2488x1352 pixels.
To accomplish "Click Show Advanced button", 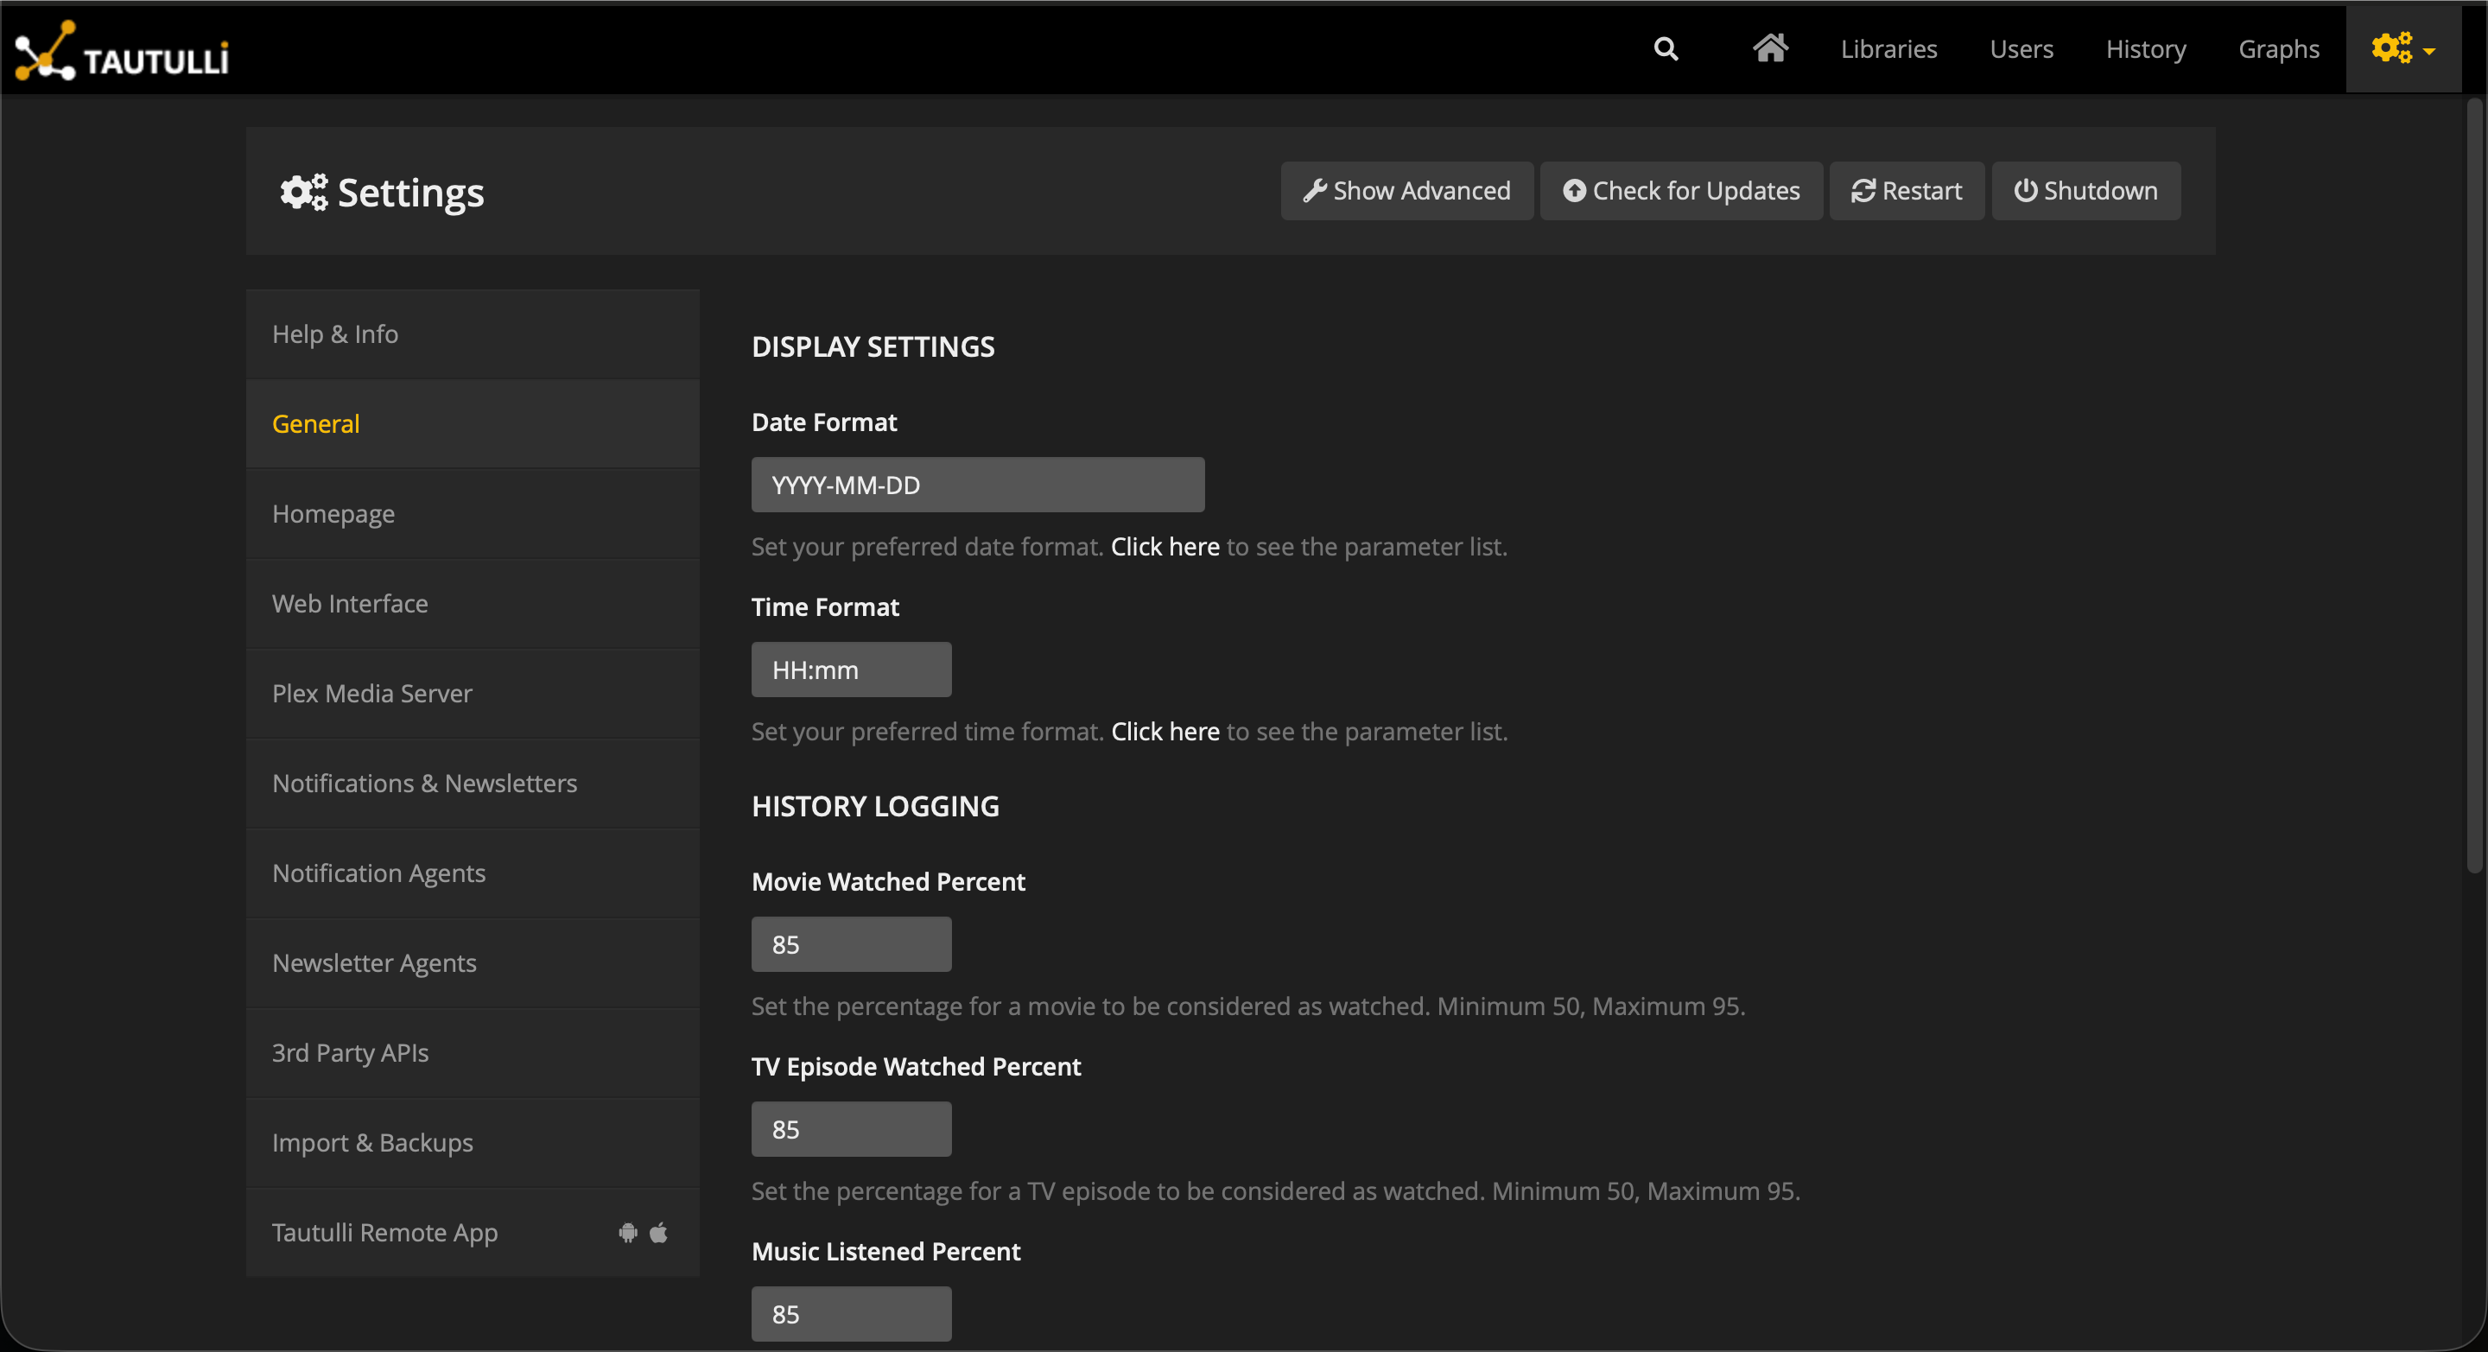I will [x=1406, y=190].
